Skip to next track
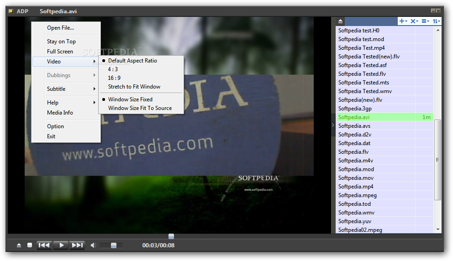Screen dimensions: 453x261 point(77,245)
